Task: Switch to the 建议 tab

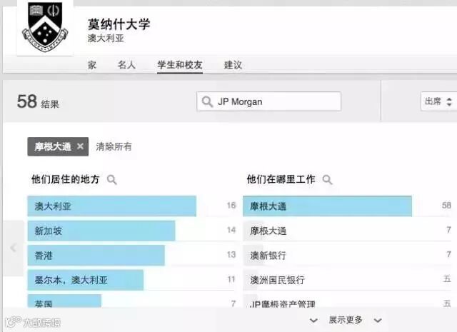Action: coord(233,65)
